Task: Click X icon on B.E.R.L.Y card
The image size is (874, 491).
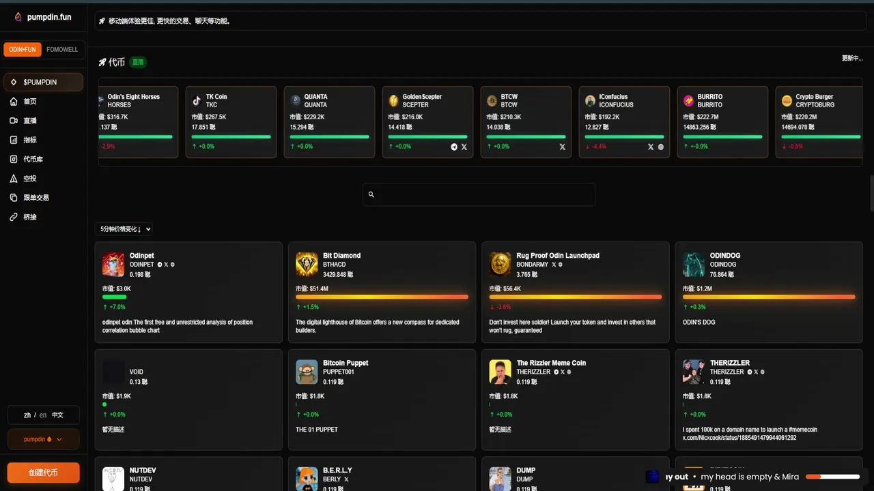Action: (346, 479)
